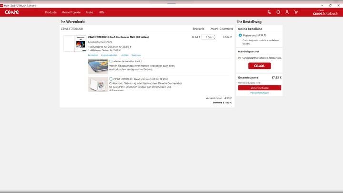Viewport: 343px width, 193px height.
Task: Click the Kopie bearbeiten link
Action: 110,55
